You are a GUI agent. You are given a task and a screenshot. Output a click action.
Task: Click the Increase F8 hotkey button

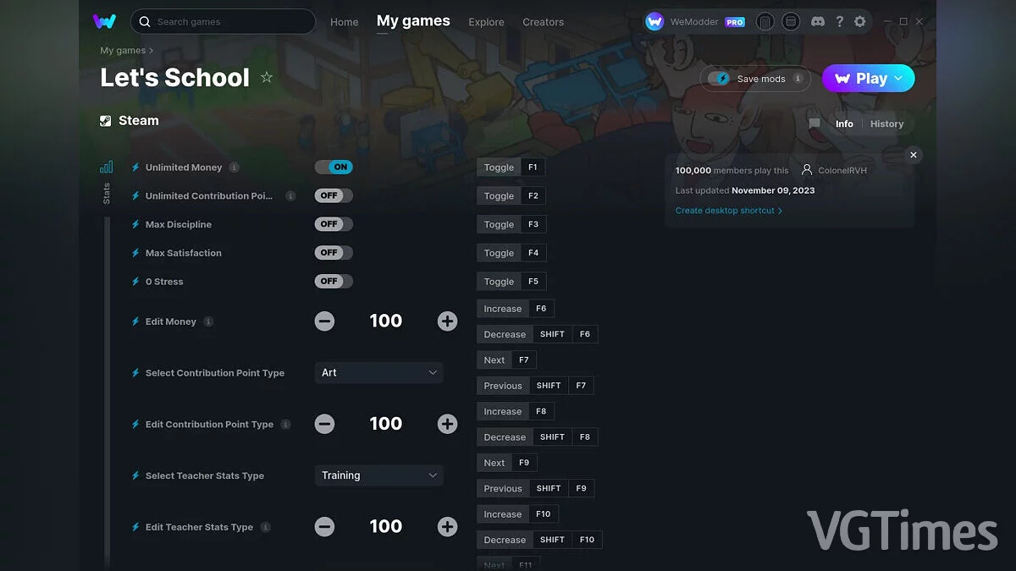click(x=515, y=411)
